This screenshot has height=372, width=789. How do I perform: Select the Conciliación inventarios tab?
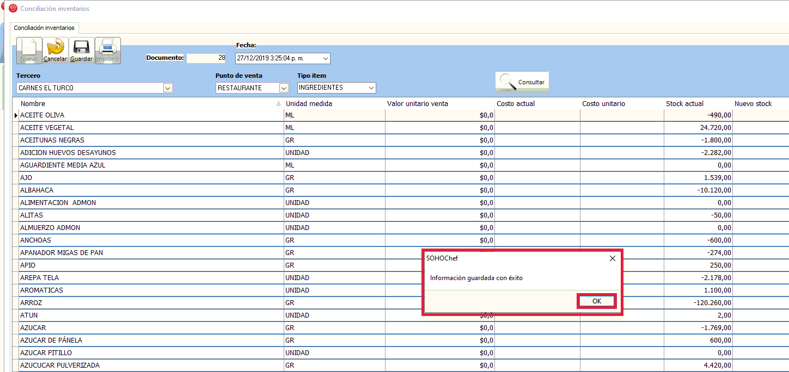tap(45, 28)
